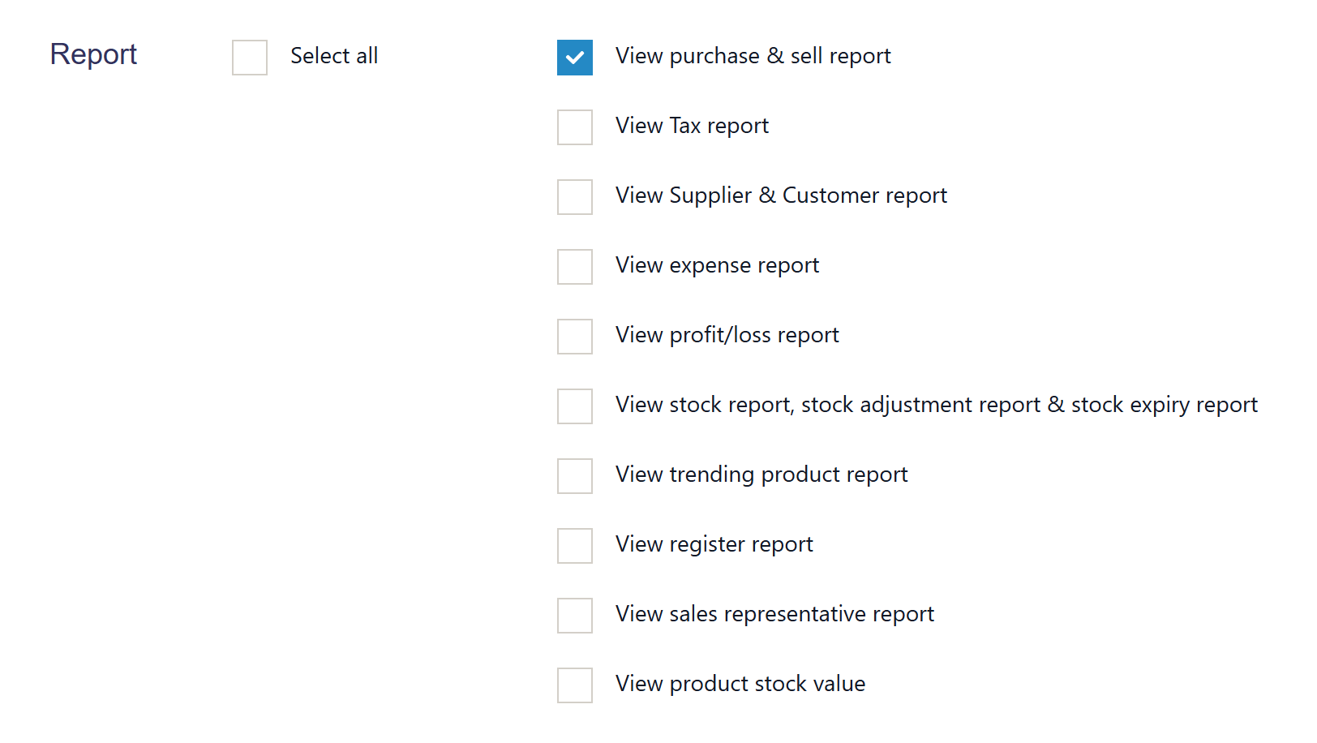
Task: Check the View profit/loss report box
Action: click(575, 337)
